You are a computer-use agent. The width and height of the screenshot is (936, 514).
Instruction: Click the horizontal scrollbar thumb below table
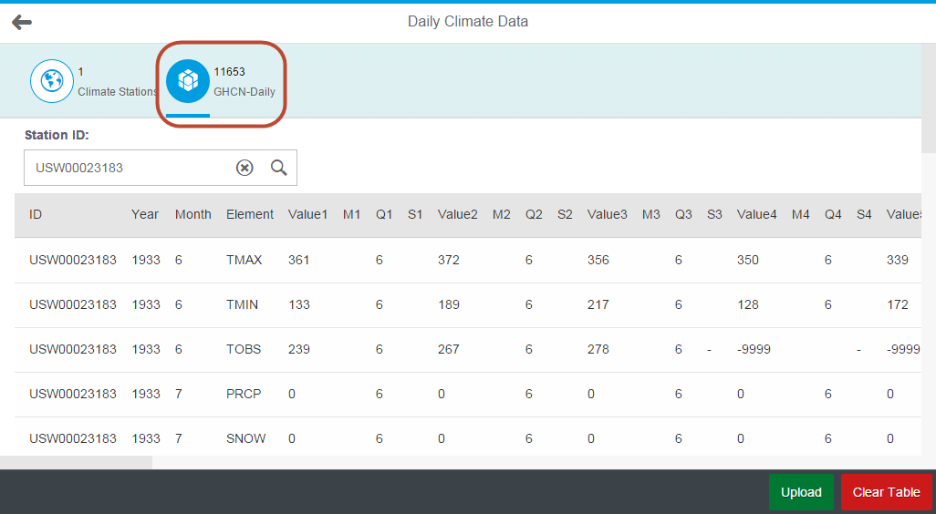coord(76,462)
